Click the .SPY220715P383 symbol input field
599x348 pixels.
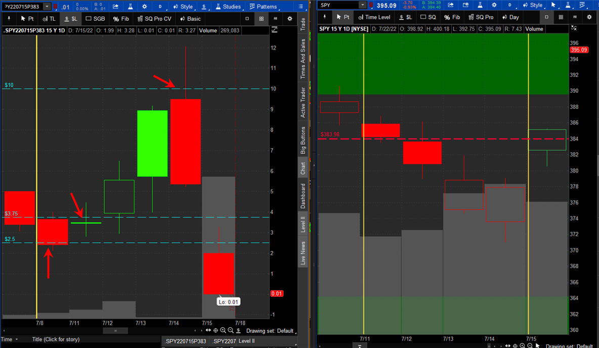point(22,7)
